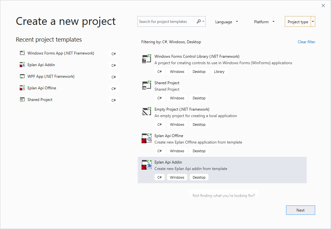Screen dimensions: 331x229
Task: Click the Windows Forms App recent template icon
Action: tap(22, 53)
